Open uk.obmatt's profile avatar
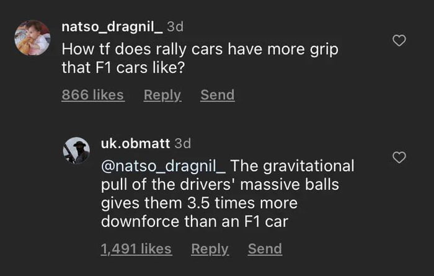The height and width of the screenshot is (276, 434). (77, 151)
